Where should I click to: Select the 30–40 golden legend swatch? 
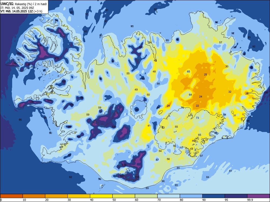pos(79,196)
